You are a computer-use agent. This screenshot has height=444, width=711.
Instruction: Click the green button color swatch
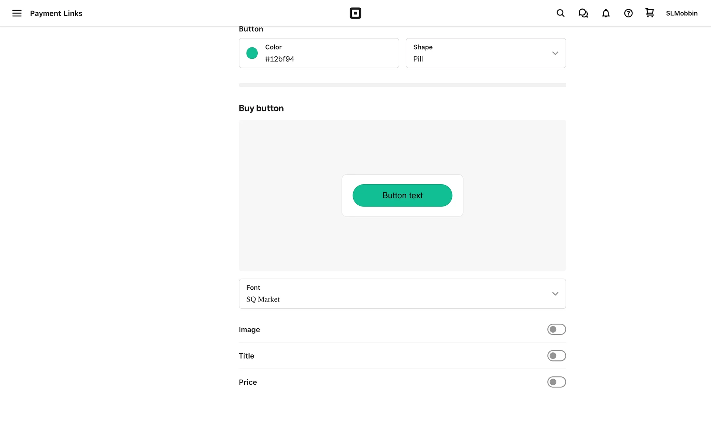pos(252,53)
